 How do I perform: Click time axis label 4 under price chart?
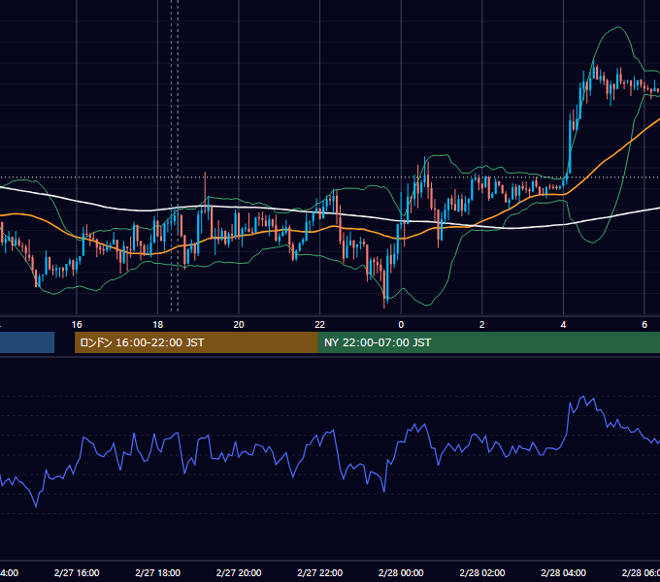click(x=563, y=325)
